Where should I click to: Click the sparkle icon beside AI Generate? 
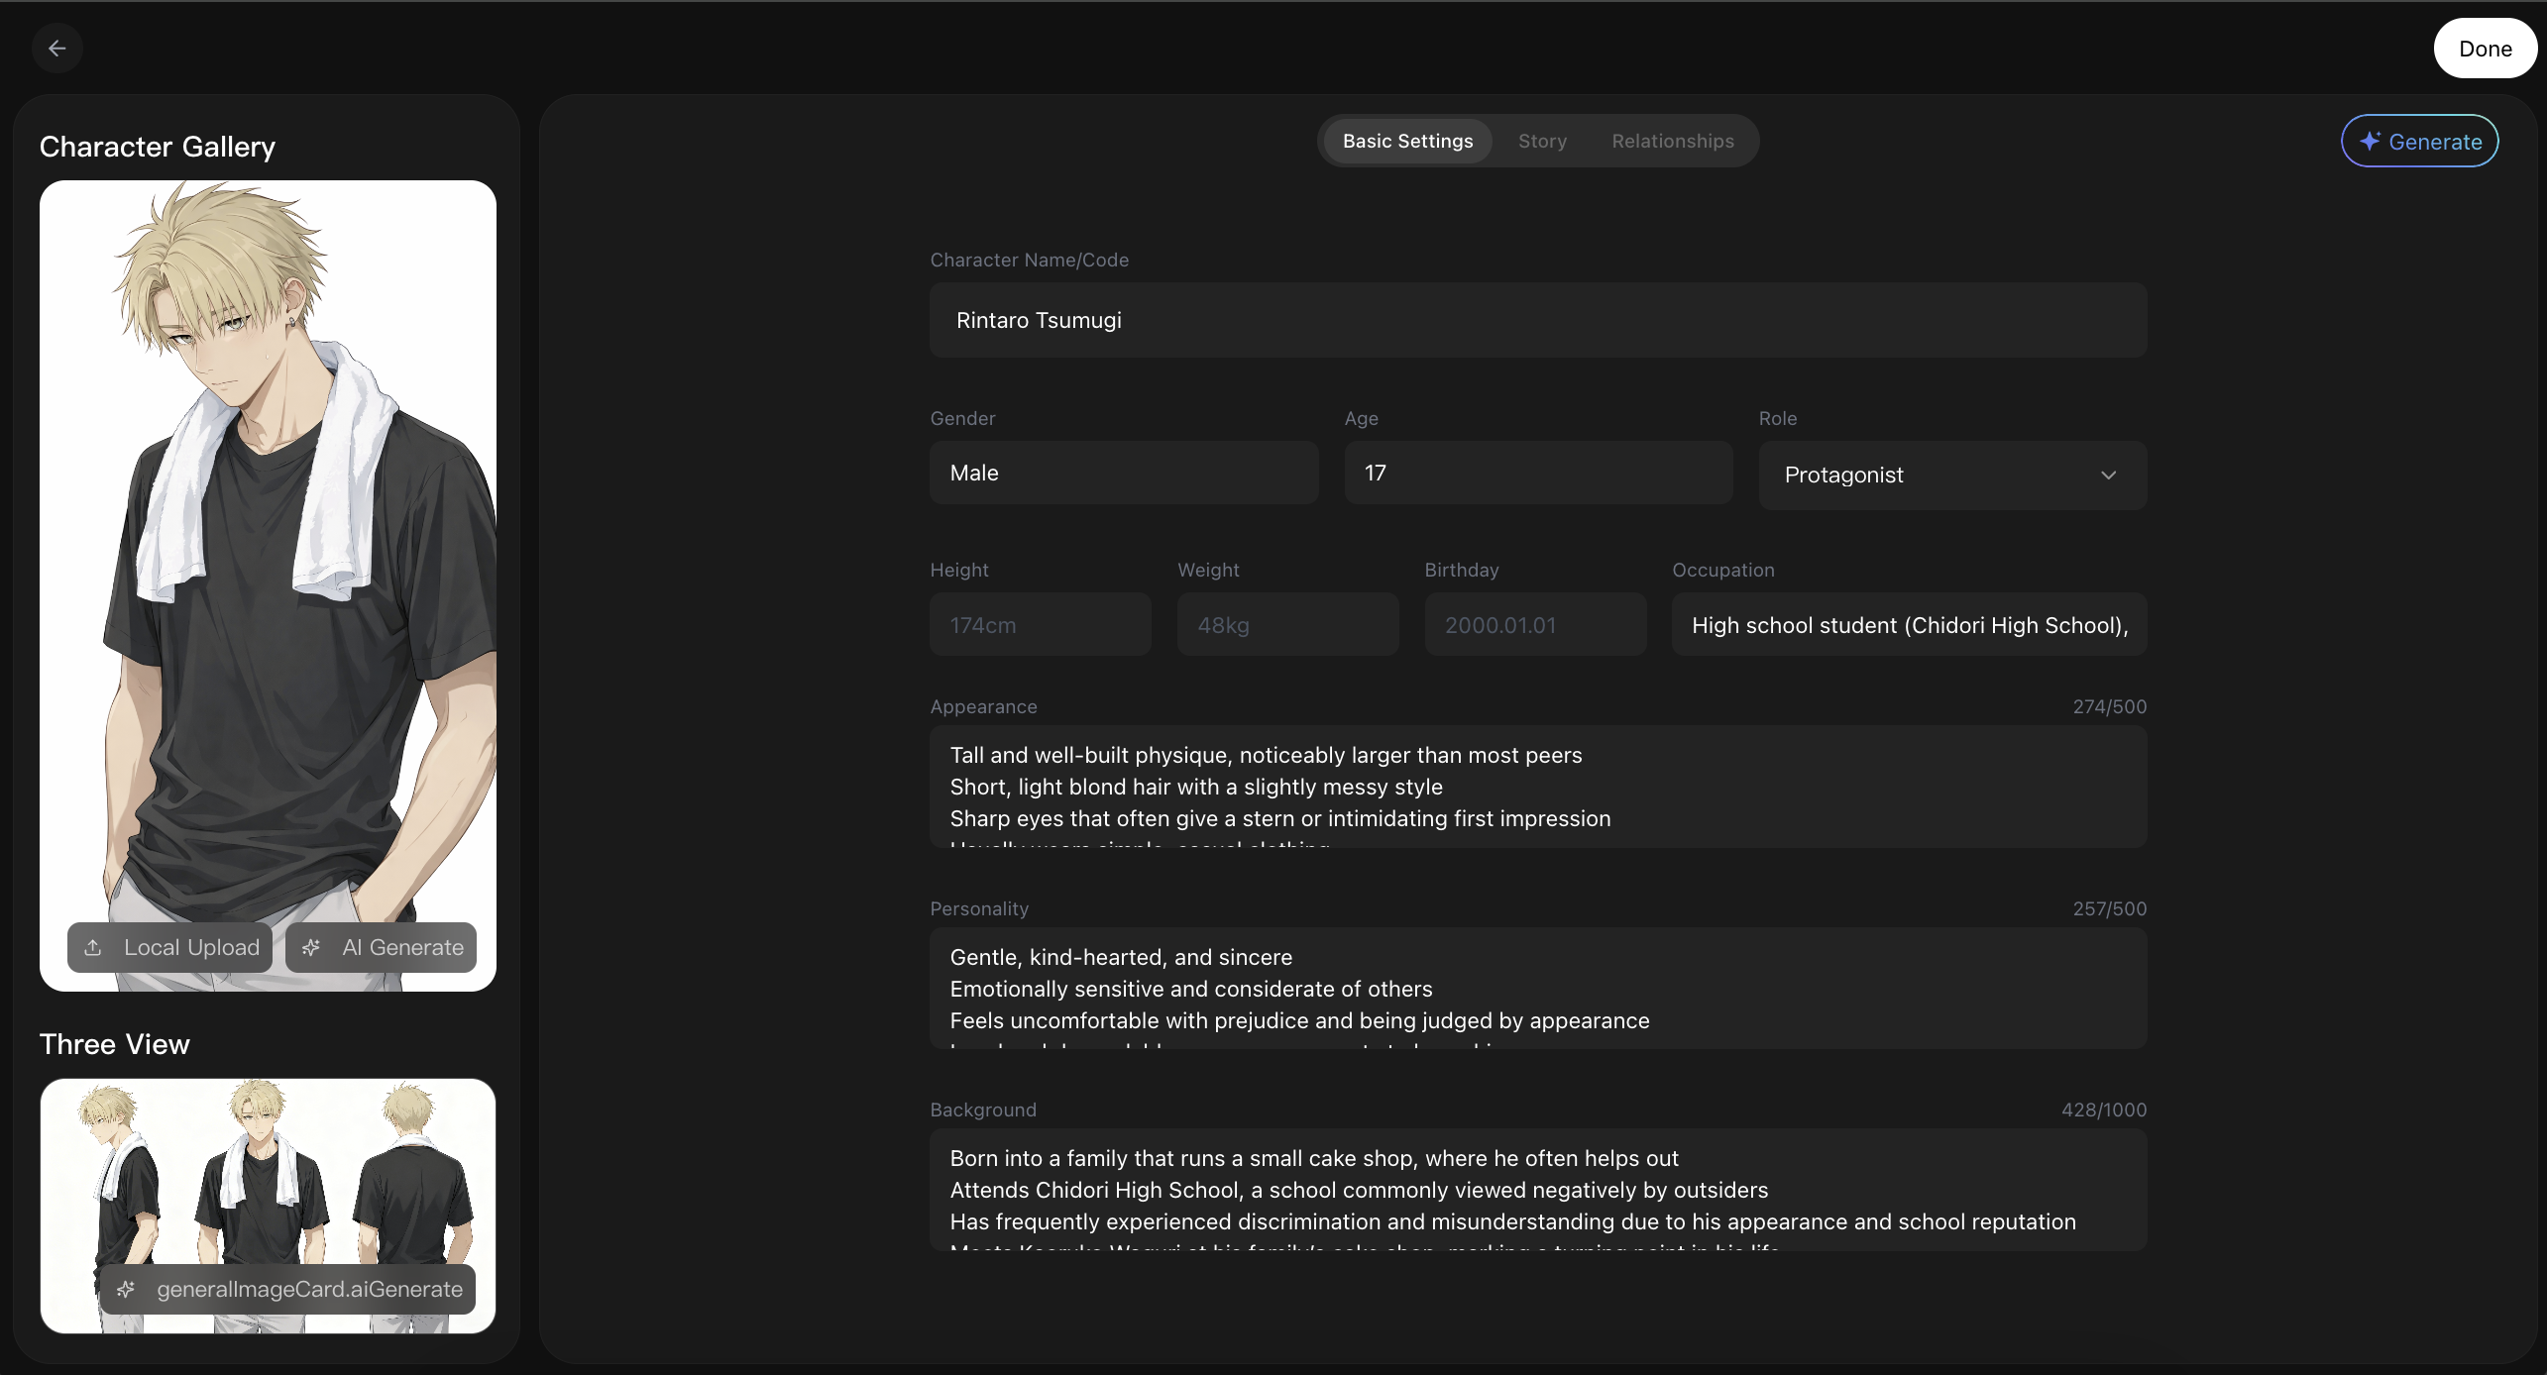pyautogui.click(x=311, y=948)
